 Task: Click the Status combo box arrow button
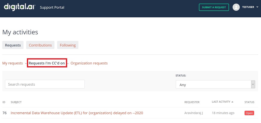(x=253, y=84)
